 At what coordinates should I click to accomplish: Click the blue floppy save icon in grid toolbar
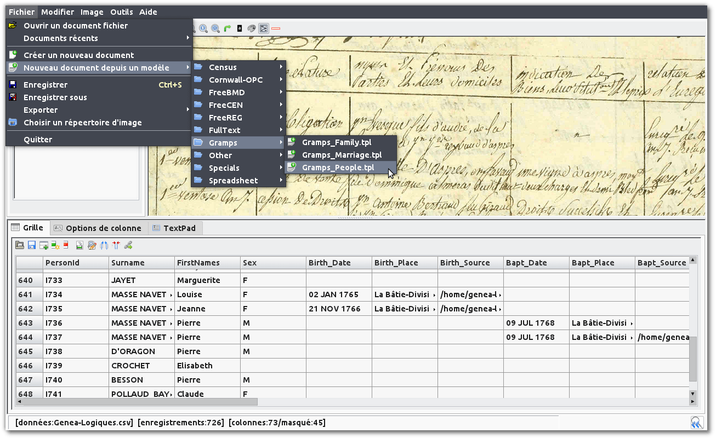(32, 245)
